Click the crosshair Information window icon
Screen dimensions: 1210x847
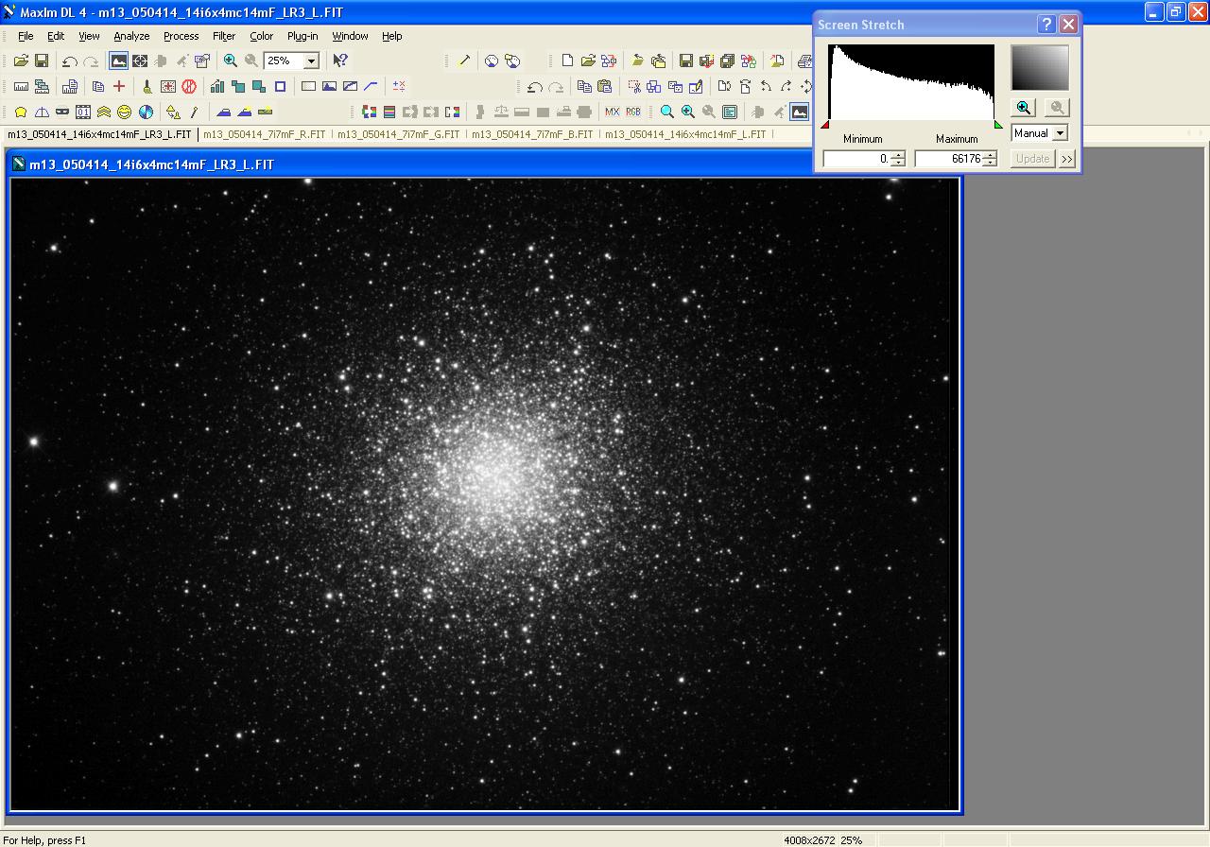pyautogui.click(x=140, y=60)
